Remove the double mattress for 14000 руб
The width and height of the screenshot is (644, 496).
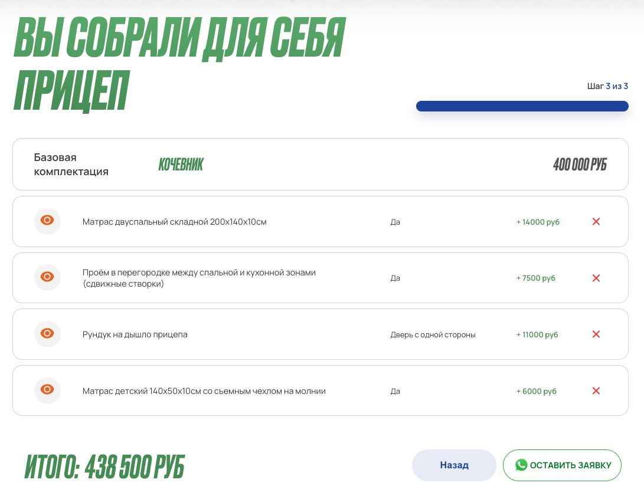[x=596, y=222]
